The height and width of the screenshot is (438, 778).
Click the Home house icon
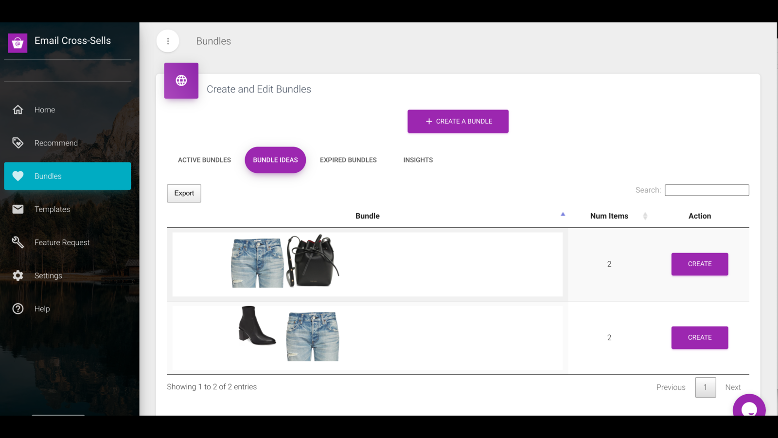point(18,110)
